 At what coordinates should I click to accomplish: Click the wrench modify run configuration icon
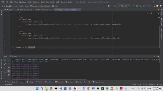5,64
